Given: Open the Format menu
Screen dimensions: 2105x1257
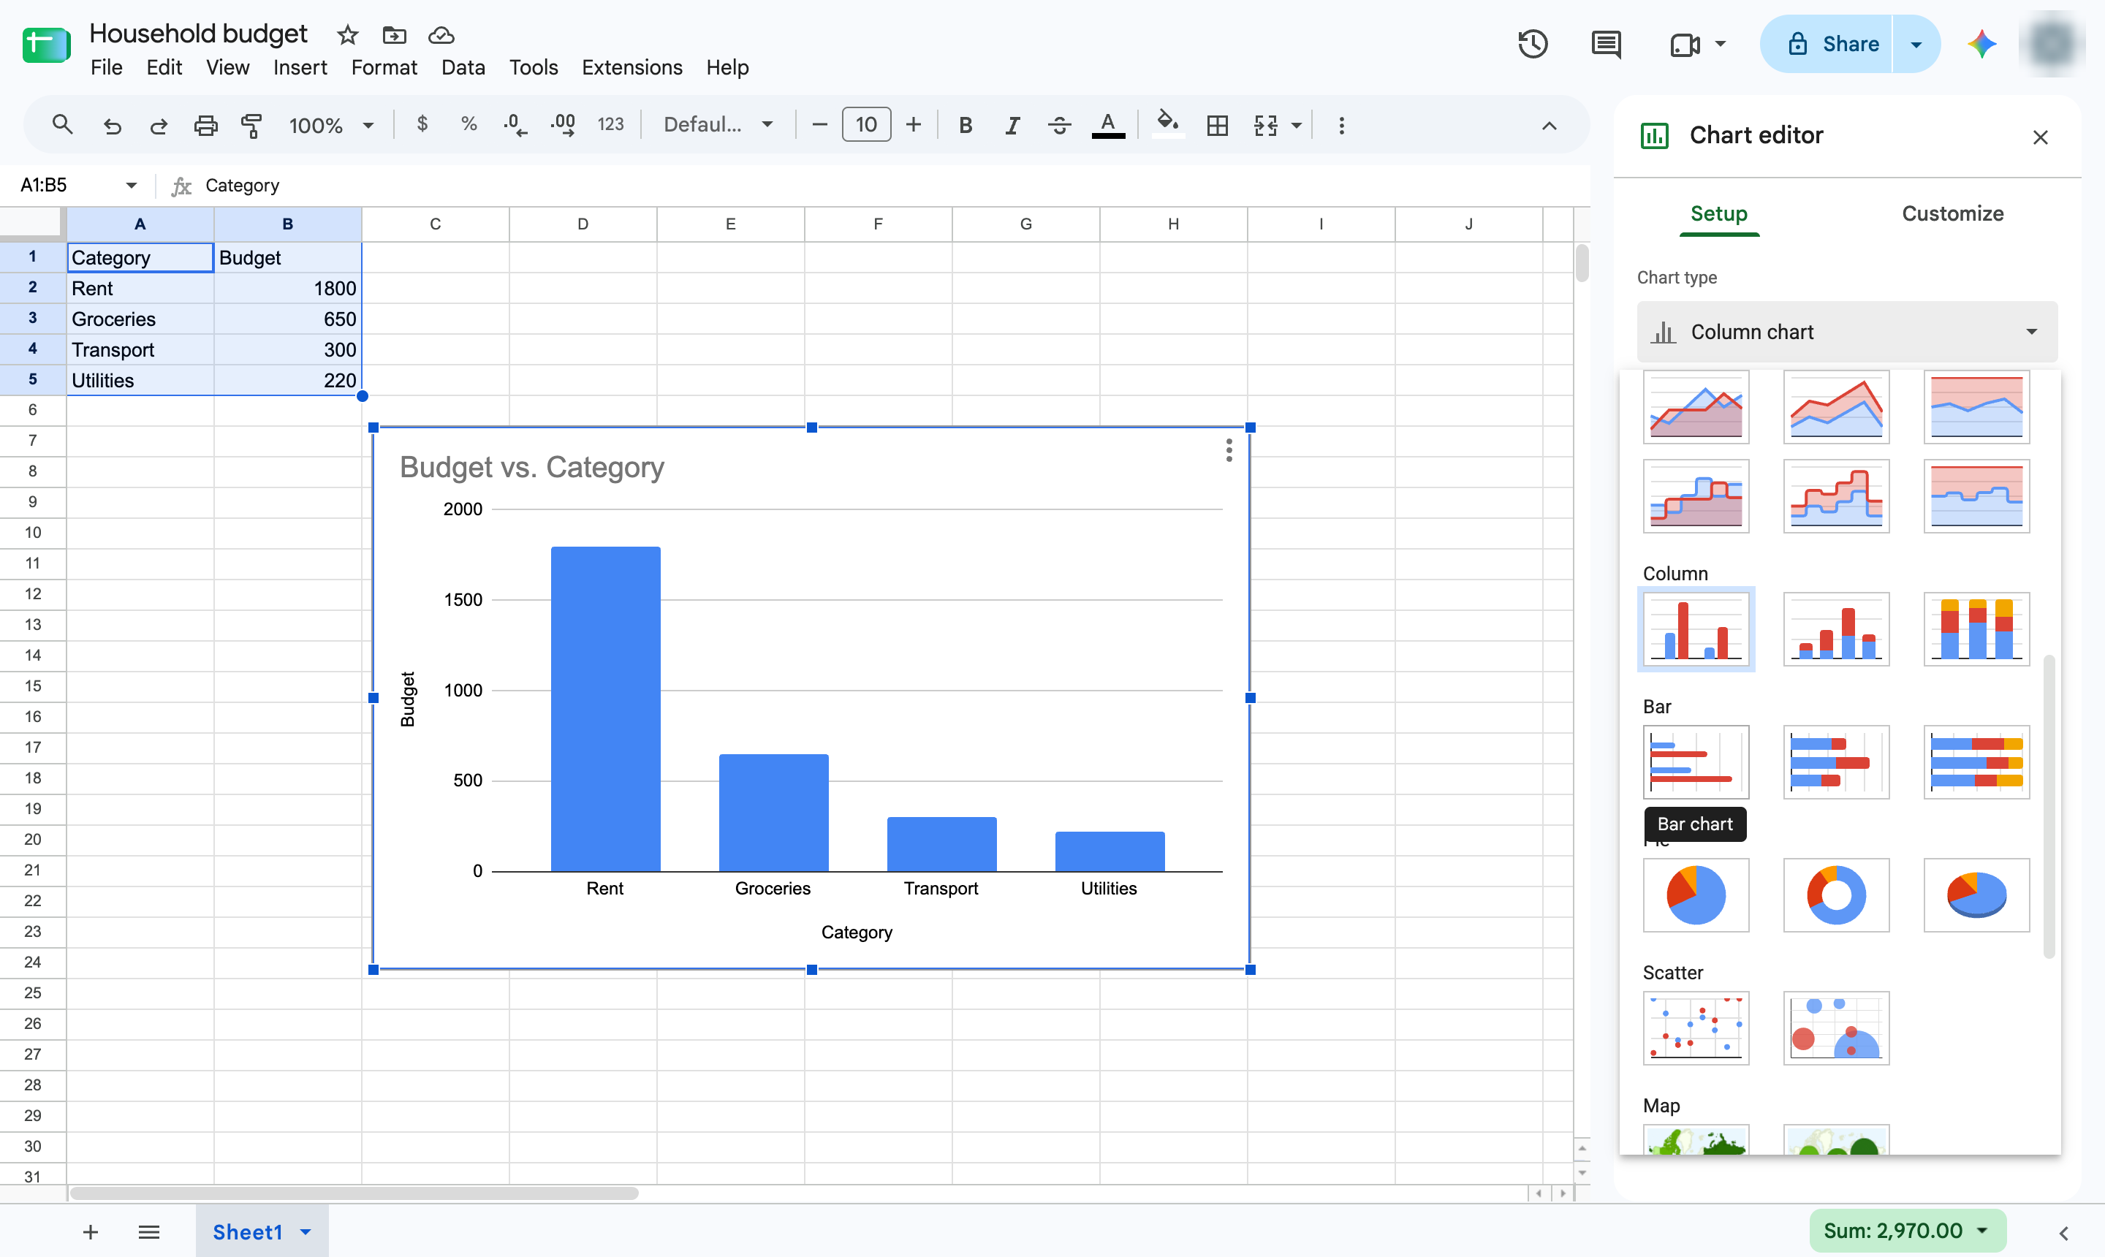Looking at the screenshot, I should [x=384, y=67].
